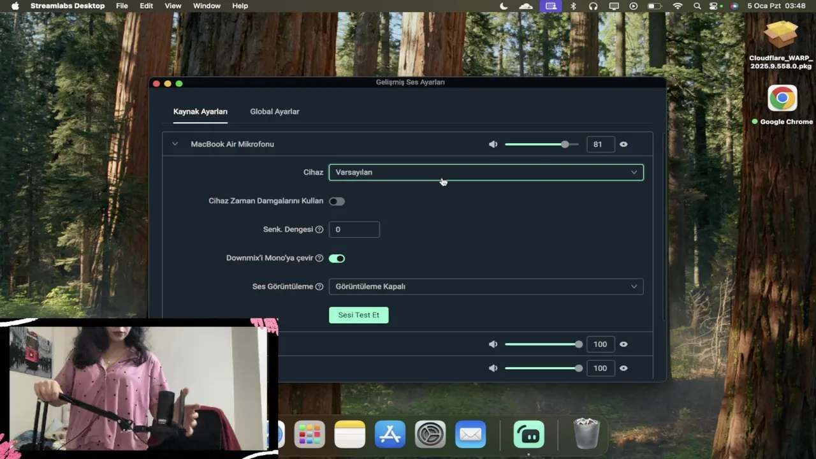Viewport: 816px width, 459px height.
Task: Open the Trash in the Dock
Action: [586, 433]
